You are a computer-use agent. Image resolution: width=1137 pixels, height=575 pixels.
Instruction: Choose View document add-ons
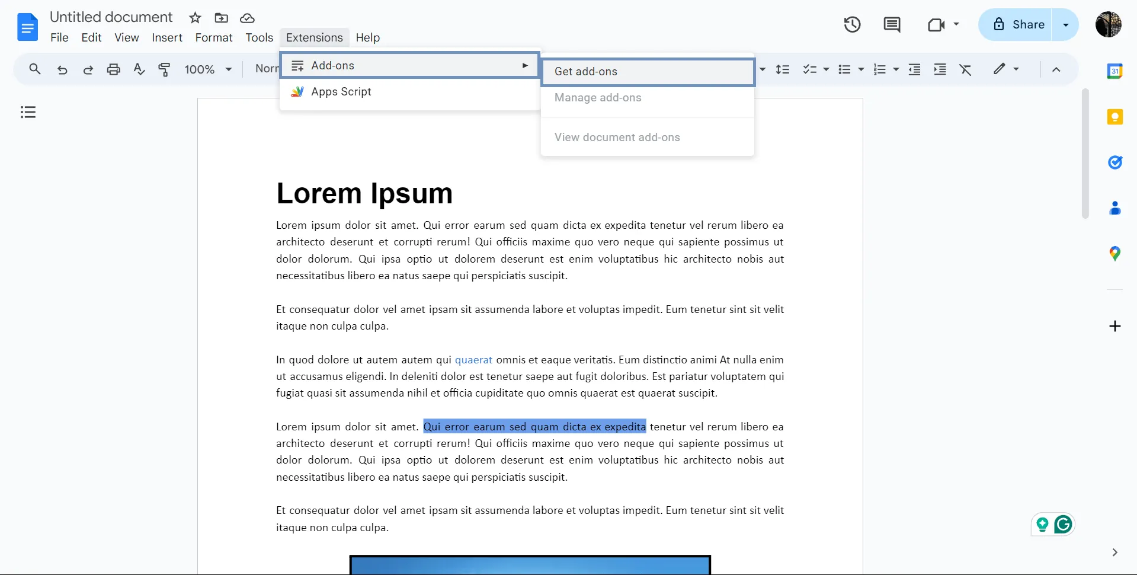point(648,137)
